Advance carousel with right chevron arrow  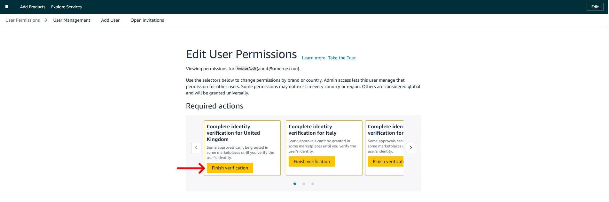(411, 148)
